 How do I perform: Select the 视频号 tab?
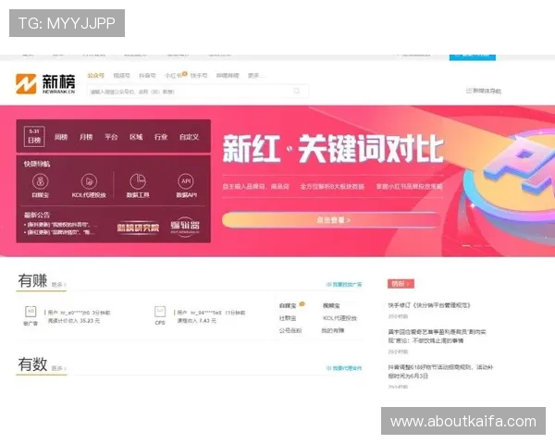121,76
